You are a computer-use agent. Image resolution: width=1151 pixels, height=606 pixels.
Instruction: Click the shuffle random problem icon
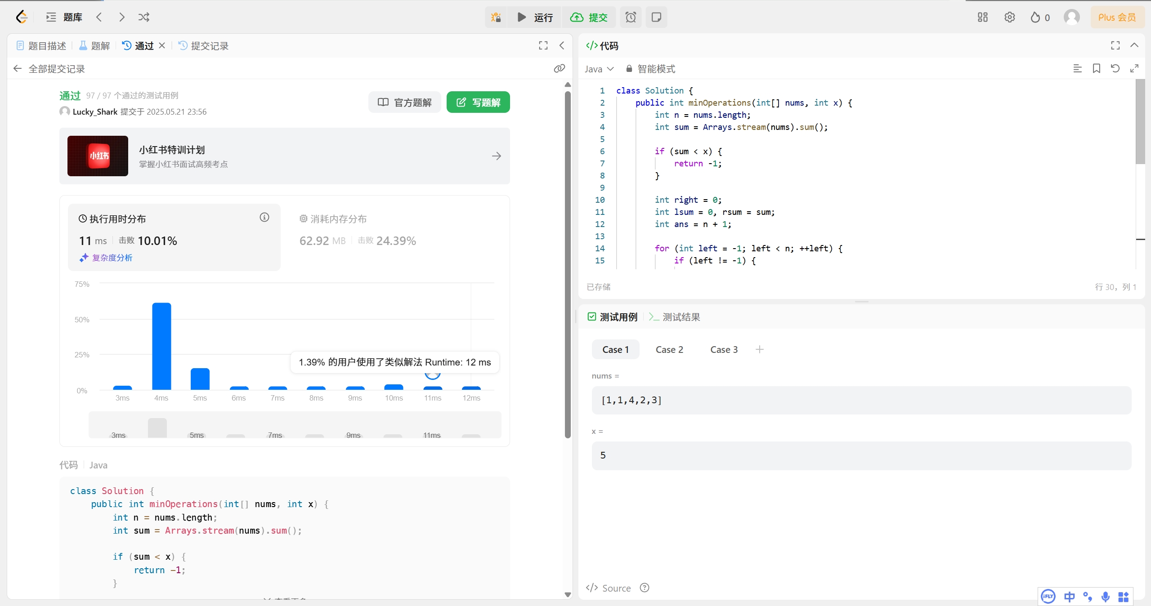pos(144,17)
